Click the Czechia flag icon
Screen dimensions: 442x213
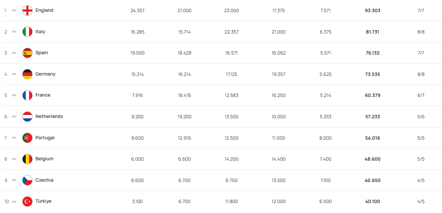click(x=27, y=180)
